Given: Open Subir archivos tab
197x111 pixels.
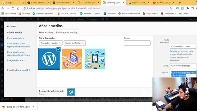Looking at the screenshot, I should 46,32.
